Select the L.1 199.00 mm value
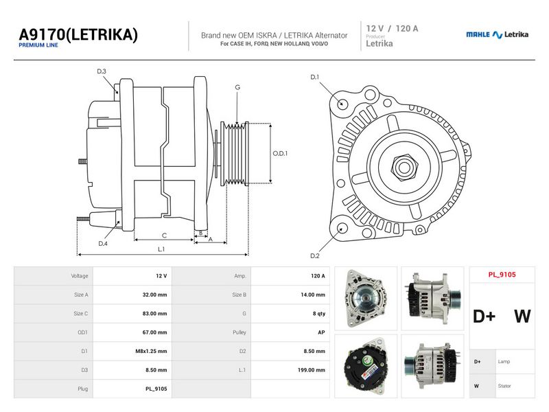Viewport: 549px width, 412px height. coord(290,370)
